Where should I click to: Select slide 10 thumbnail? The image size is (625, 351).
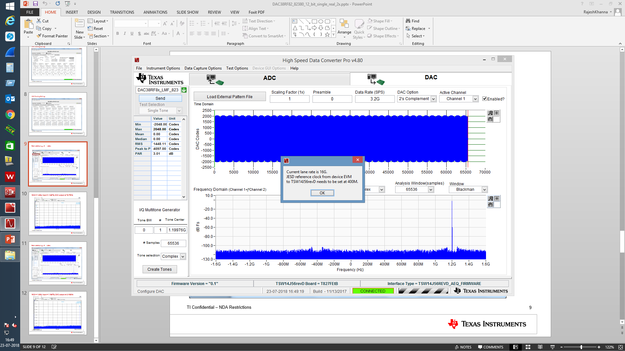click(58, 214)
